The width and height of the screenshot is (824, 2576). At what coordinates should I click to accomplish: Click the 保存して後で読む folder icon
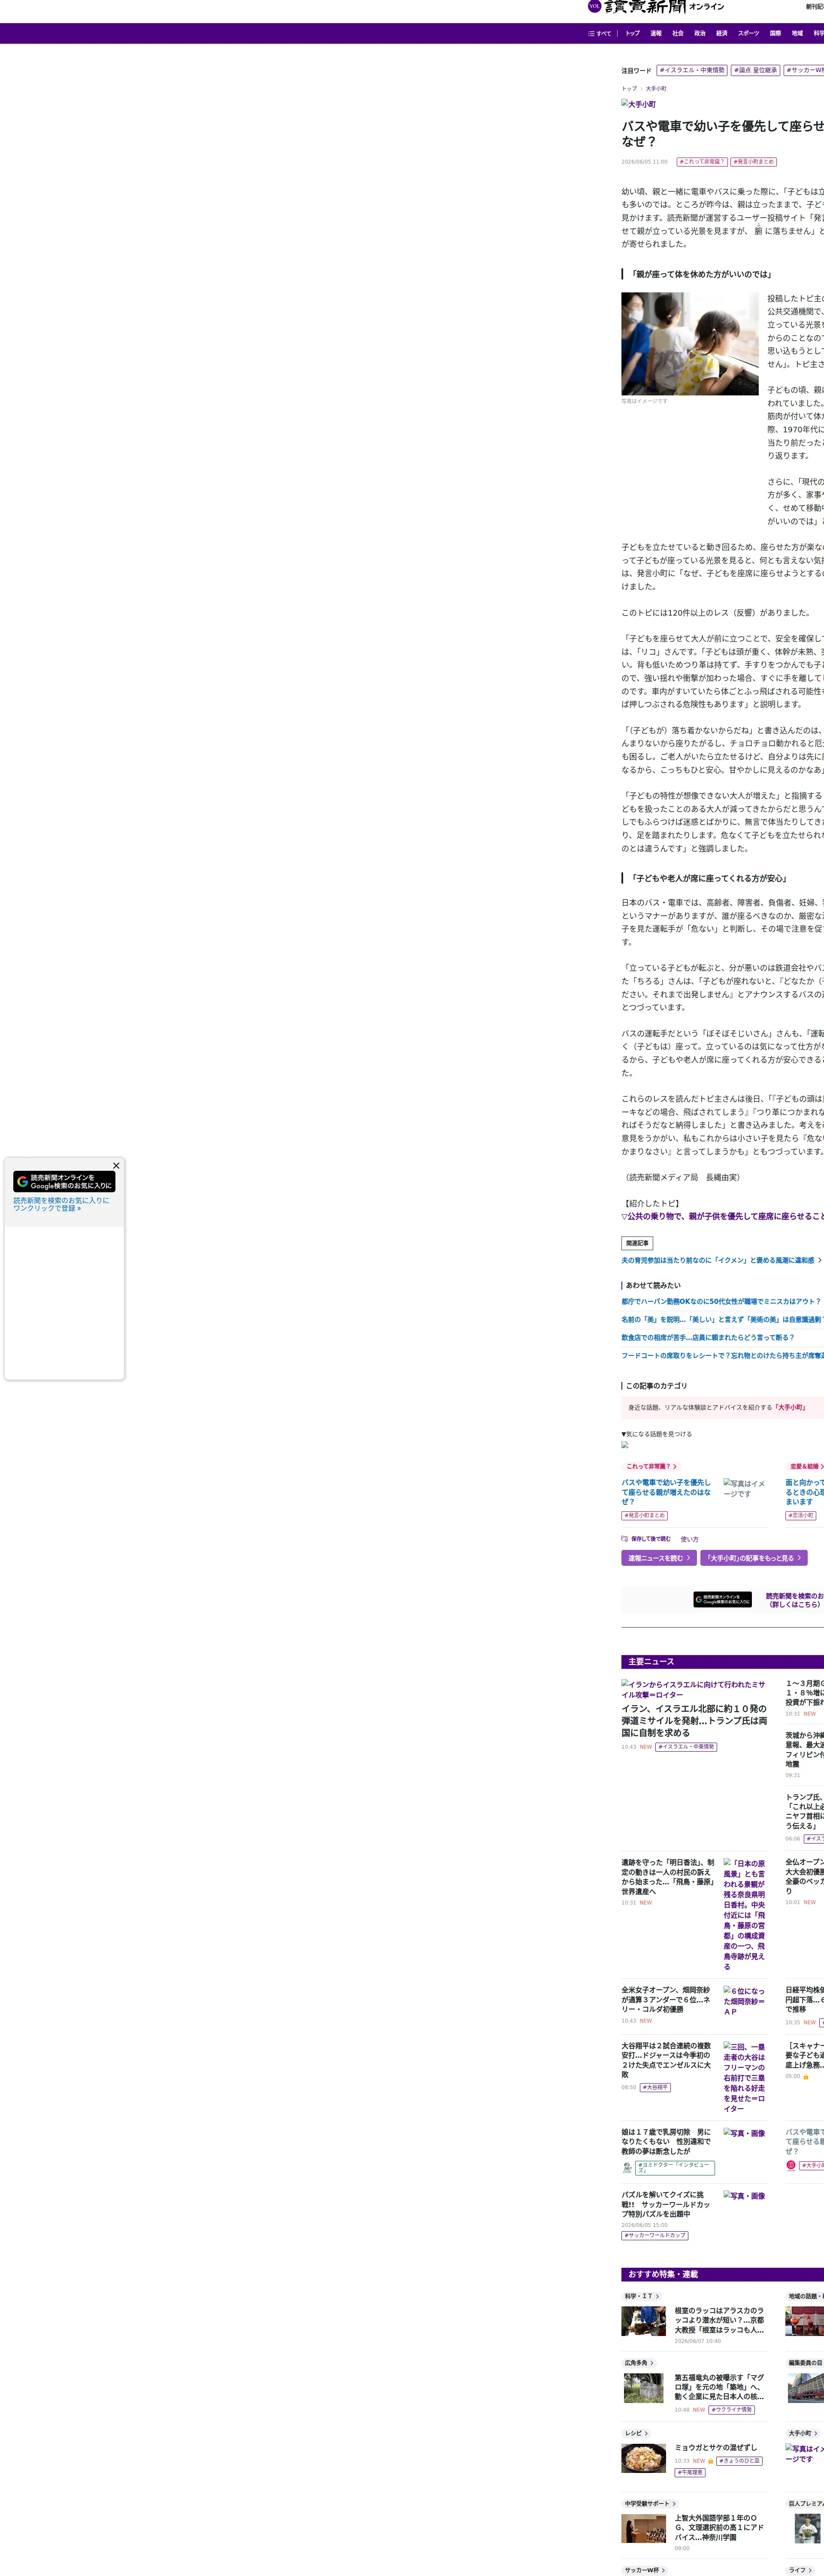pyautogui.click(x=625, y=1539)
